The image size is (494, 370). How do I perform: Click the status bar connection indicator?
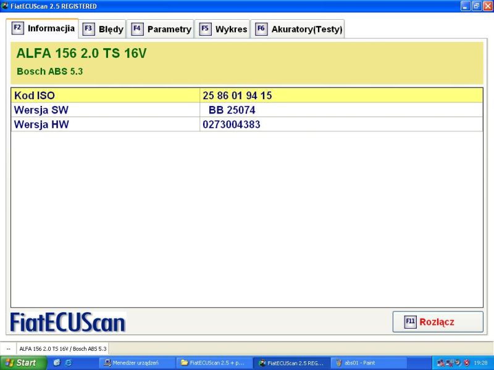(9, 349)
